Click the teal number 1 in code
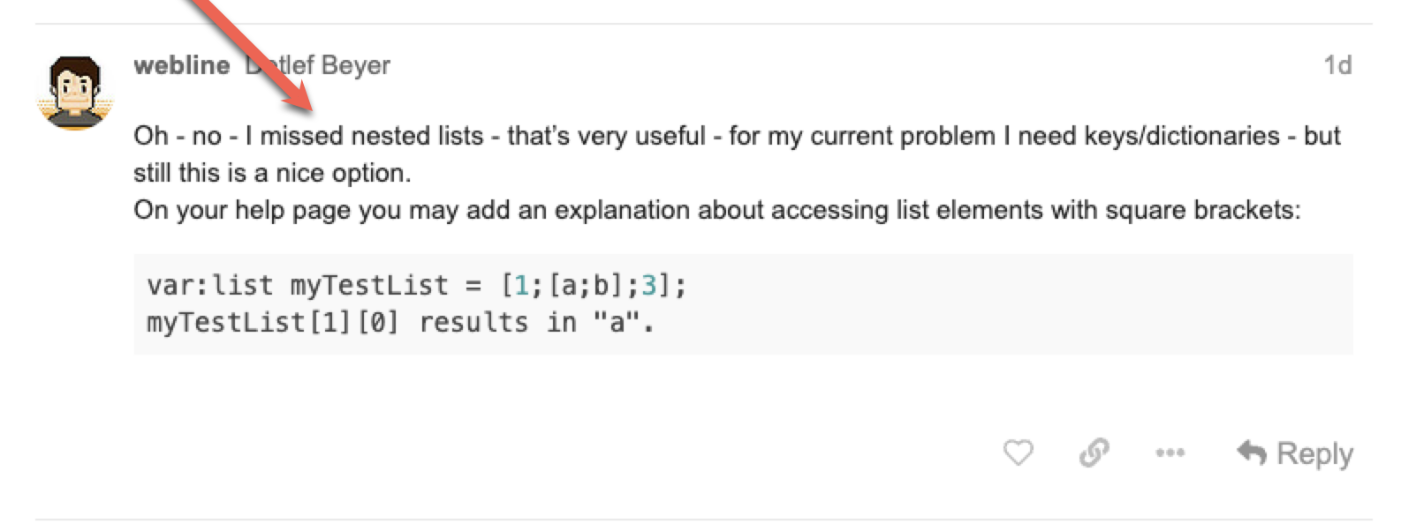Image resolution: width=1401 pixels, height=524 pixels. click(x=521, y=285)
